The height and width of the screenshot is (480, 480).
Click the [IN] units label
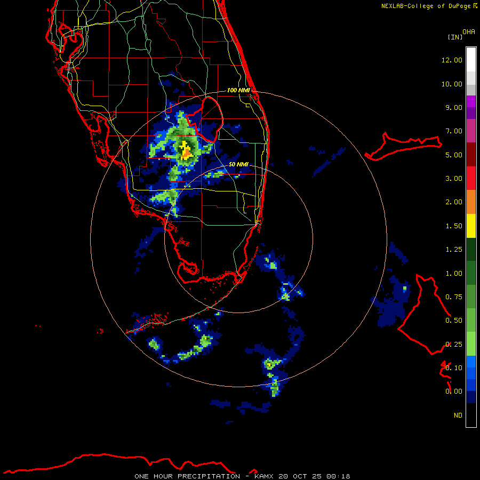[x=455, y=37]
